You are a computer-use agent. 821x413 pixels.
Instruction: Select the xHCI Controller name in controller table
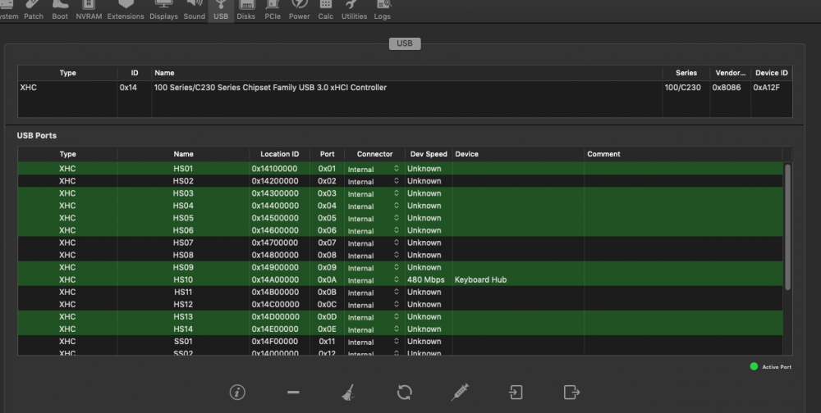[x=270, y=88]
